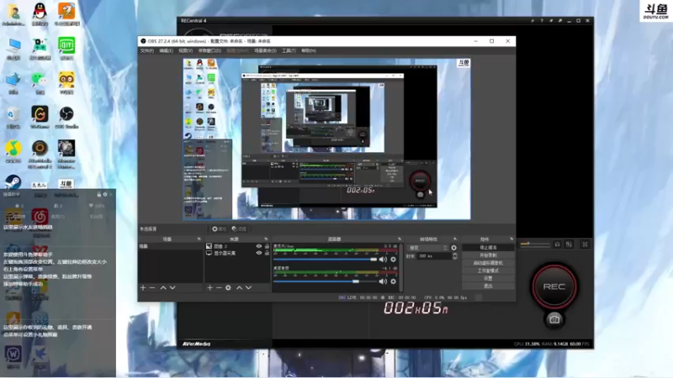Open This PC desktop icon

coord(13,49)
